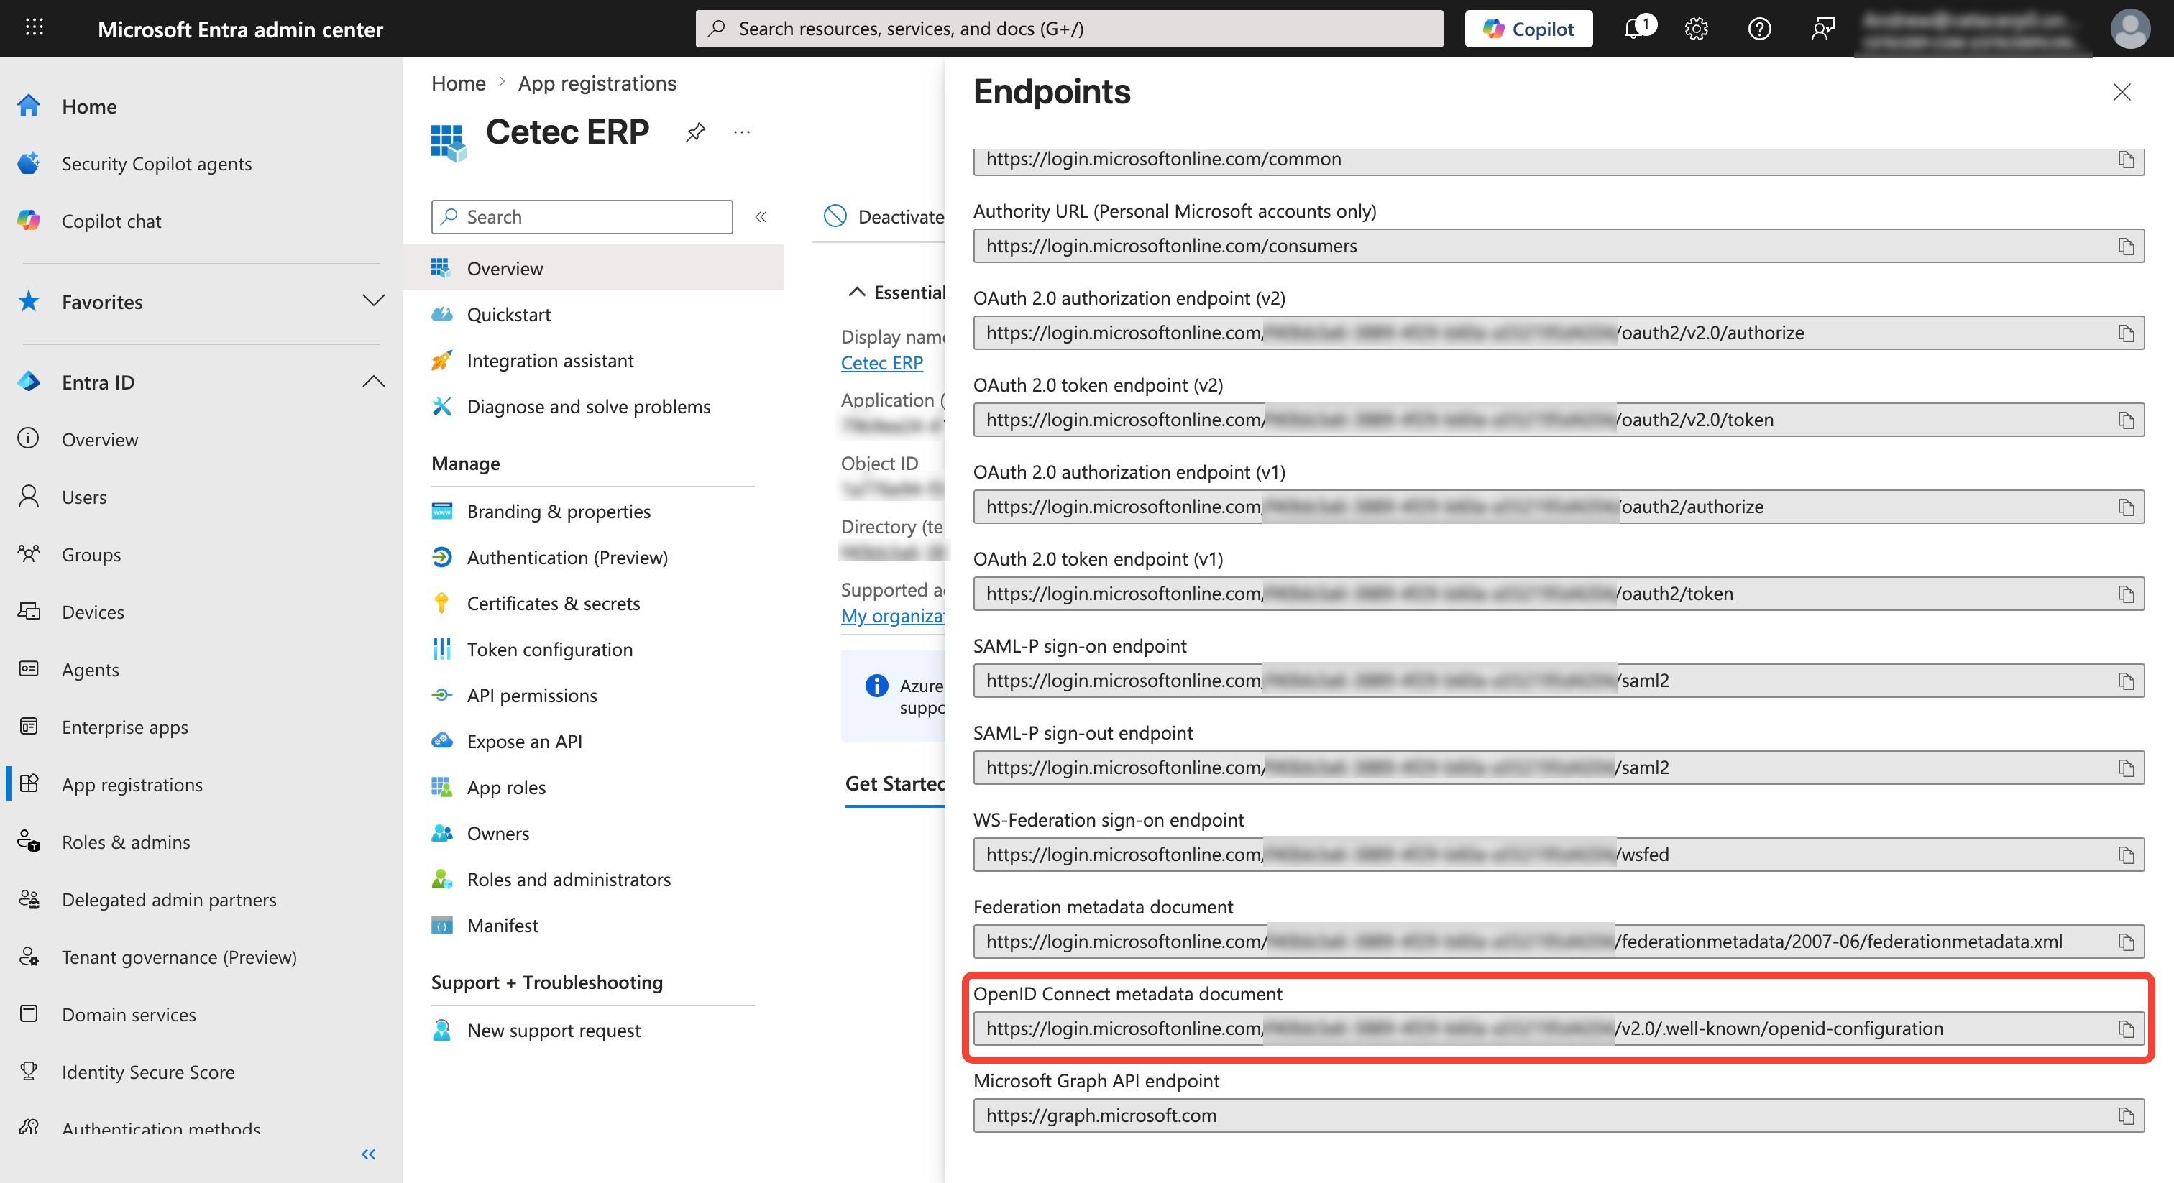Copy the SAML-P sign-on endpoint

2126,681
